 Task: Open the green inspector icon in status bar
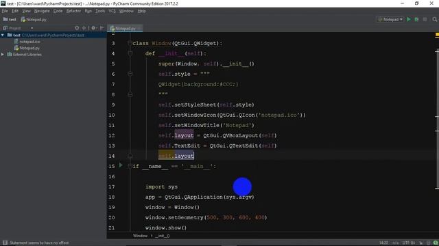(x=436, y=243)
